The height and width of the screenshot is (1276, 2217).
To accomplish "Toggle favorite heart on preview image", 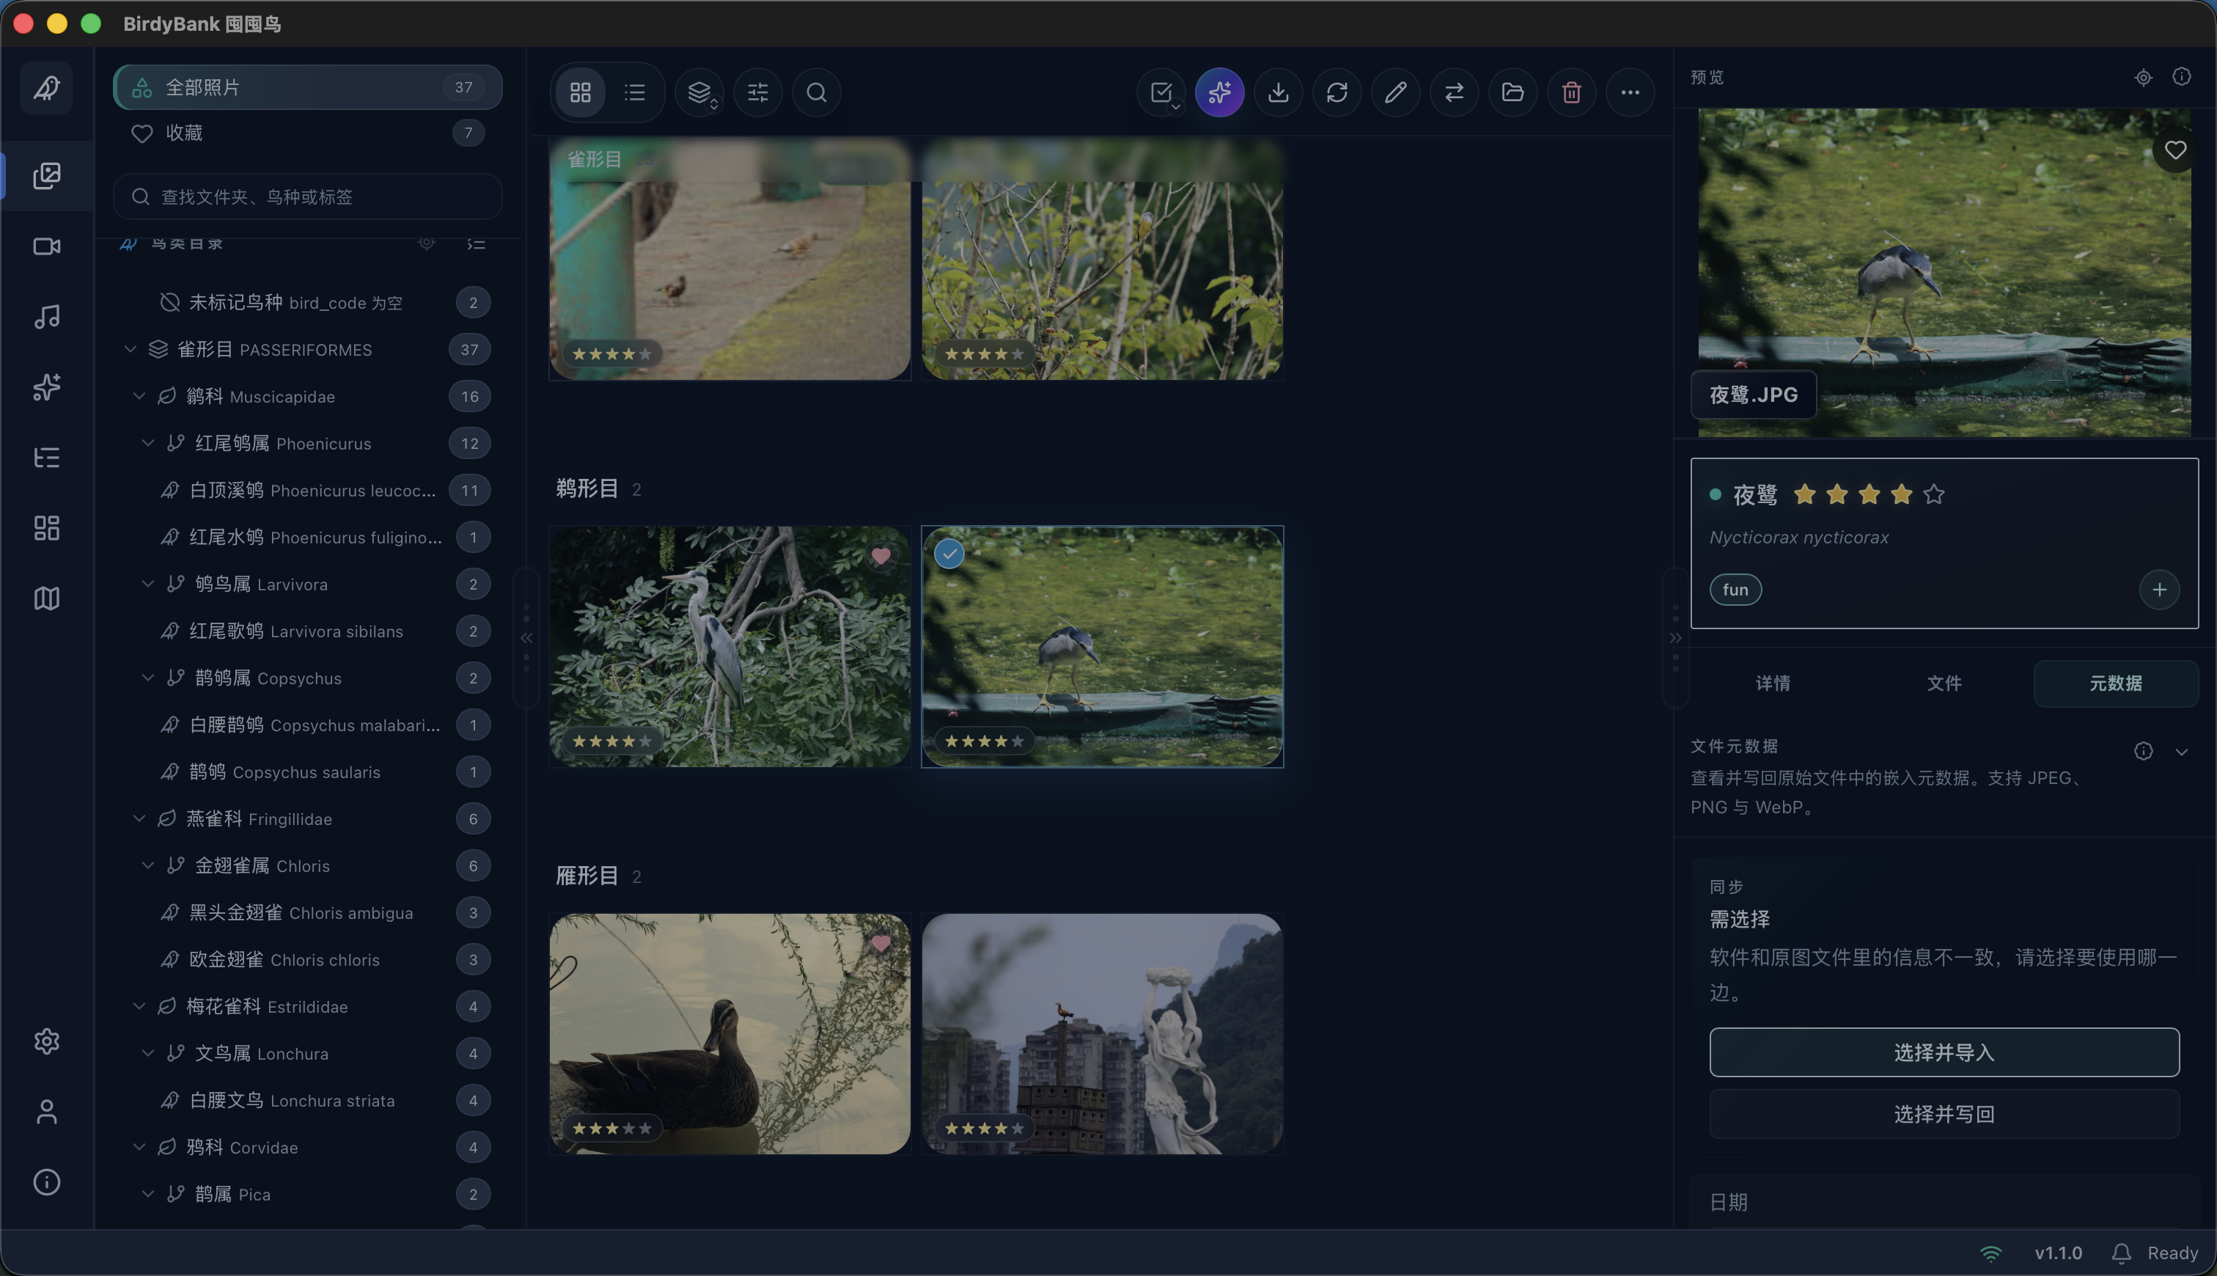I will pyautogui.click(x=2175, y=150).
